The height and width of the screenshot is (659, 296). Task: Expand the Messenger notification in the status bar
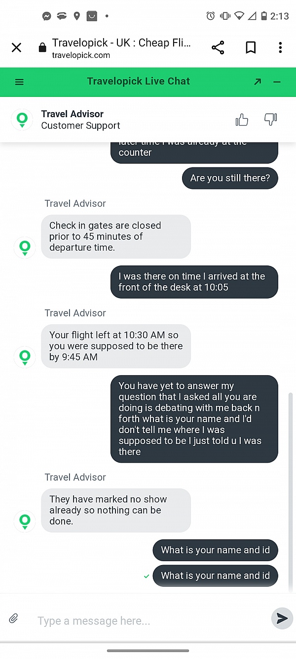coord(46,16)
